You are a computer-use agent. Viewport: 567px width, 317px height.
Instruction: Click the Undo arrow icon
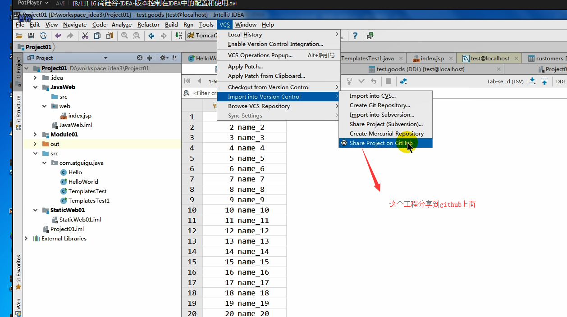(x=58, y=36)
